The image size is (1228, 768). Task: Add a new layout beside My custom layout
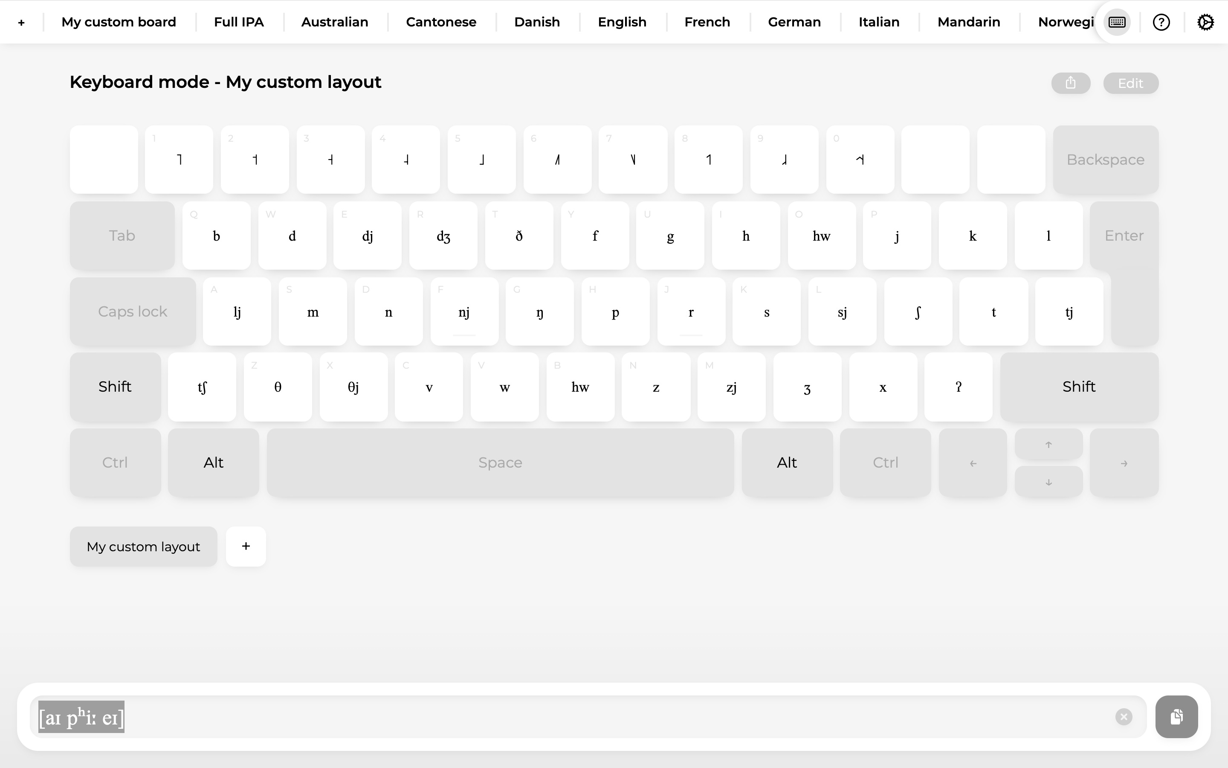click(x=246, y=546)
